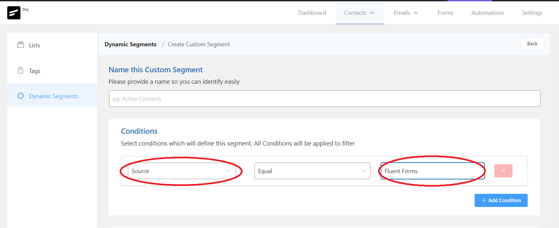Click the FluentCRM logo icon
Image resolution: width=559 pixels, height=228 pixels.
pyautogui.click(x=14, y=13)
